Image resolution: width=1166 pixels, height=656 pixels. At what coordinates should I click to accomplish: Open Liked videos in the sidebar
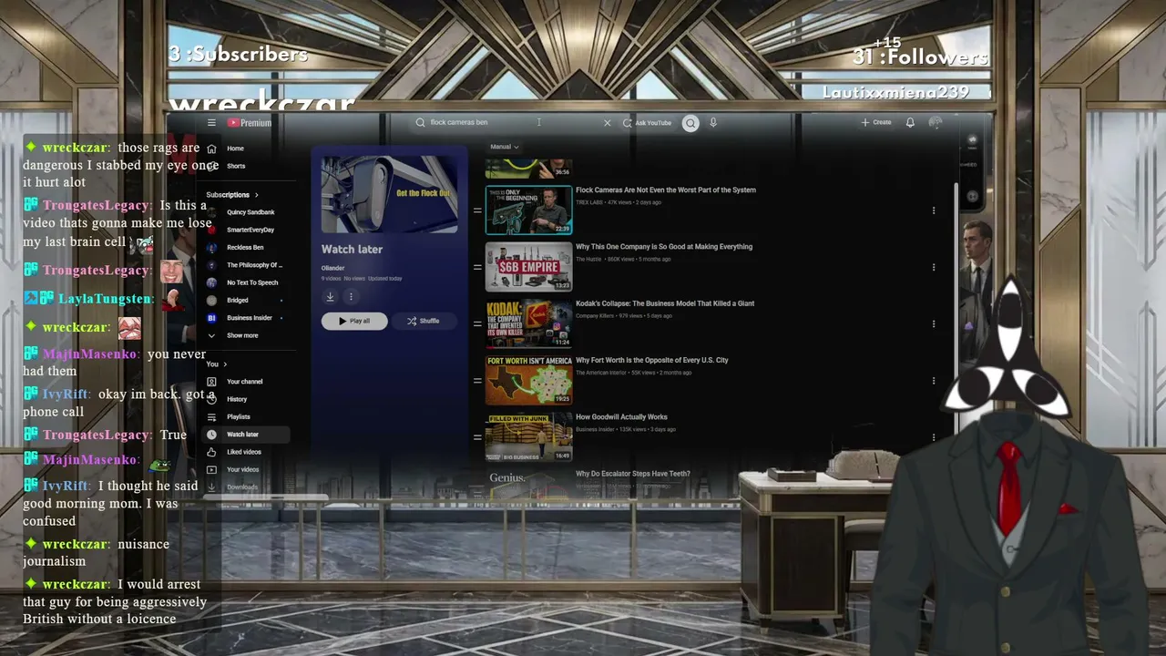pyautogui.click(x=246, y=452)
